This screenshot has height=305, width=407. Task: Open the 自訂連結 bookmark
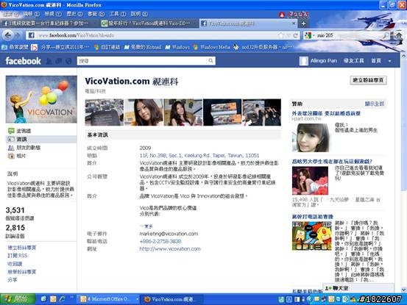click(107, 47)
